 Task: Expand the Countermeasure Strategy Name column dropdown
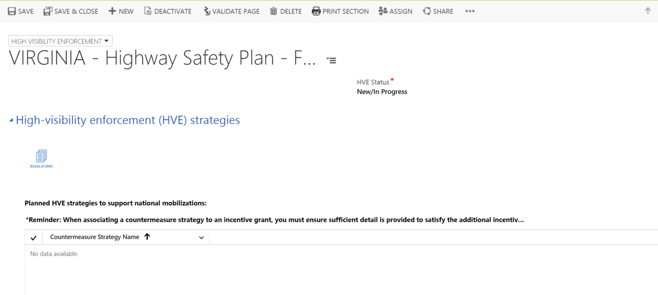(201, 238)
